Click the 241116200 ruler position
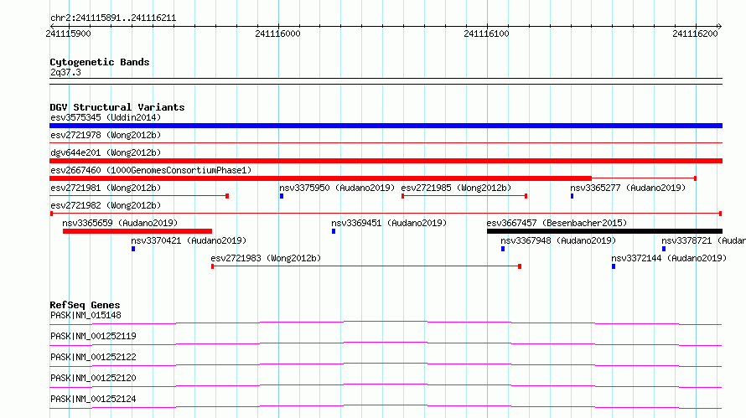The image size is (746, 418). (x=695, y=34)
